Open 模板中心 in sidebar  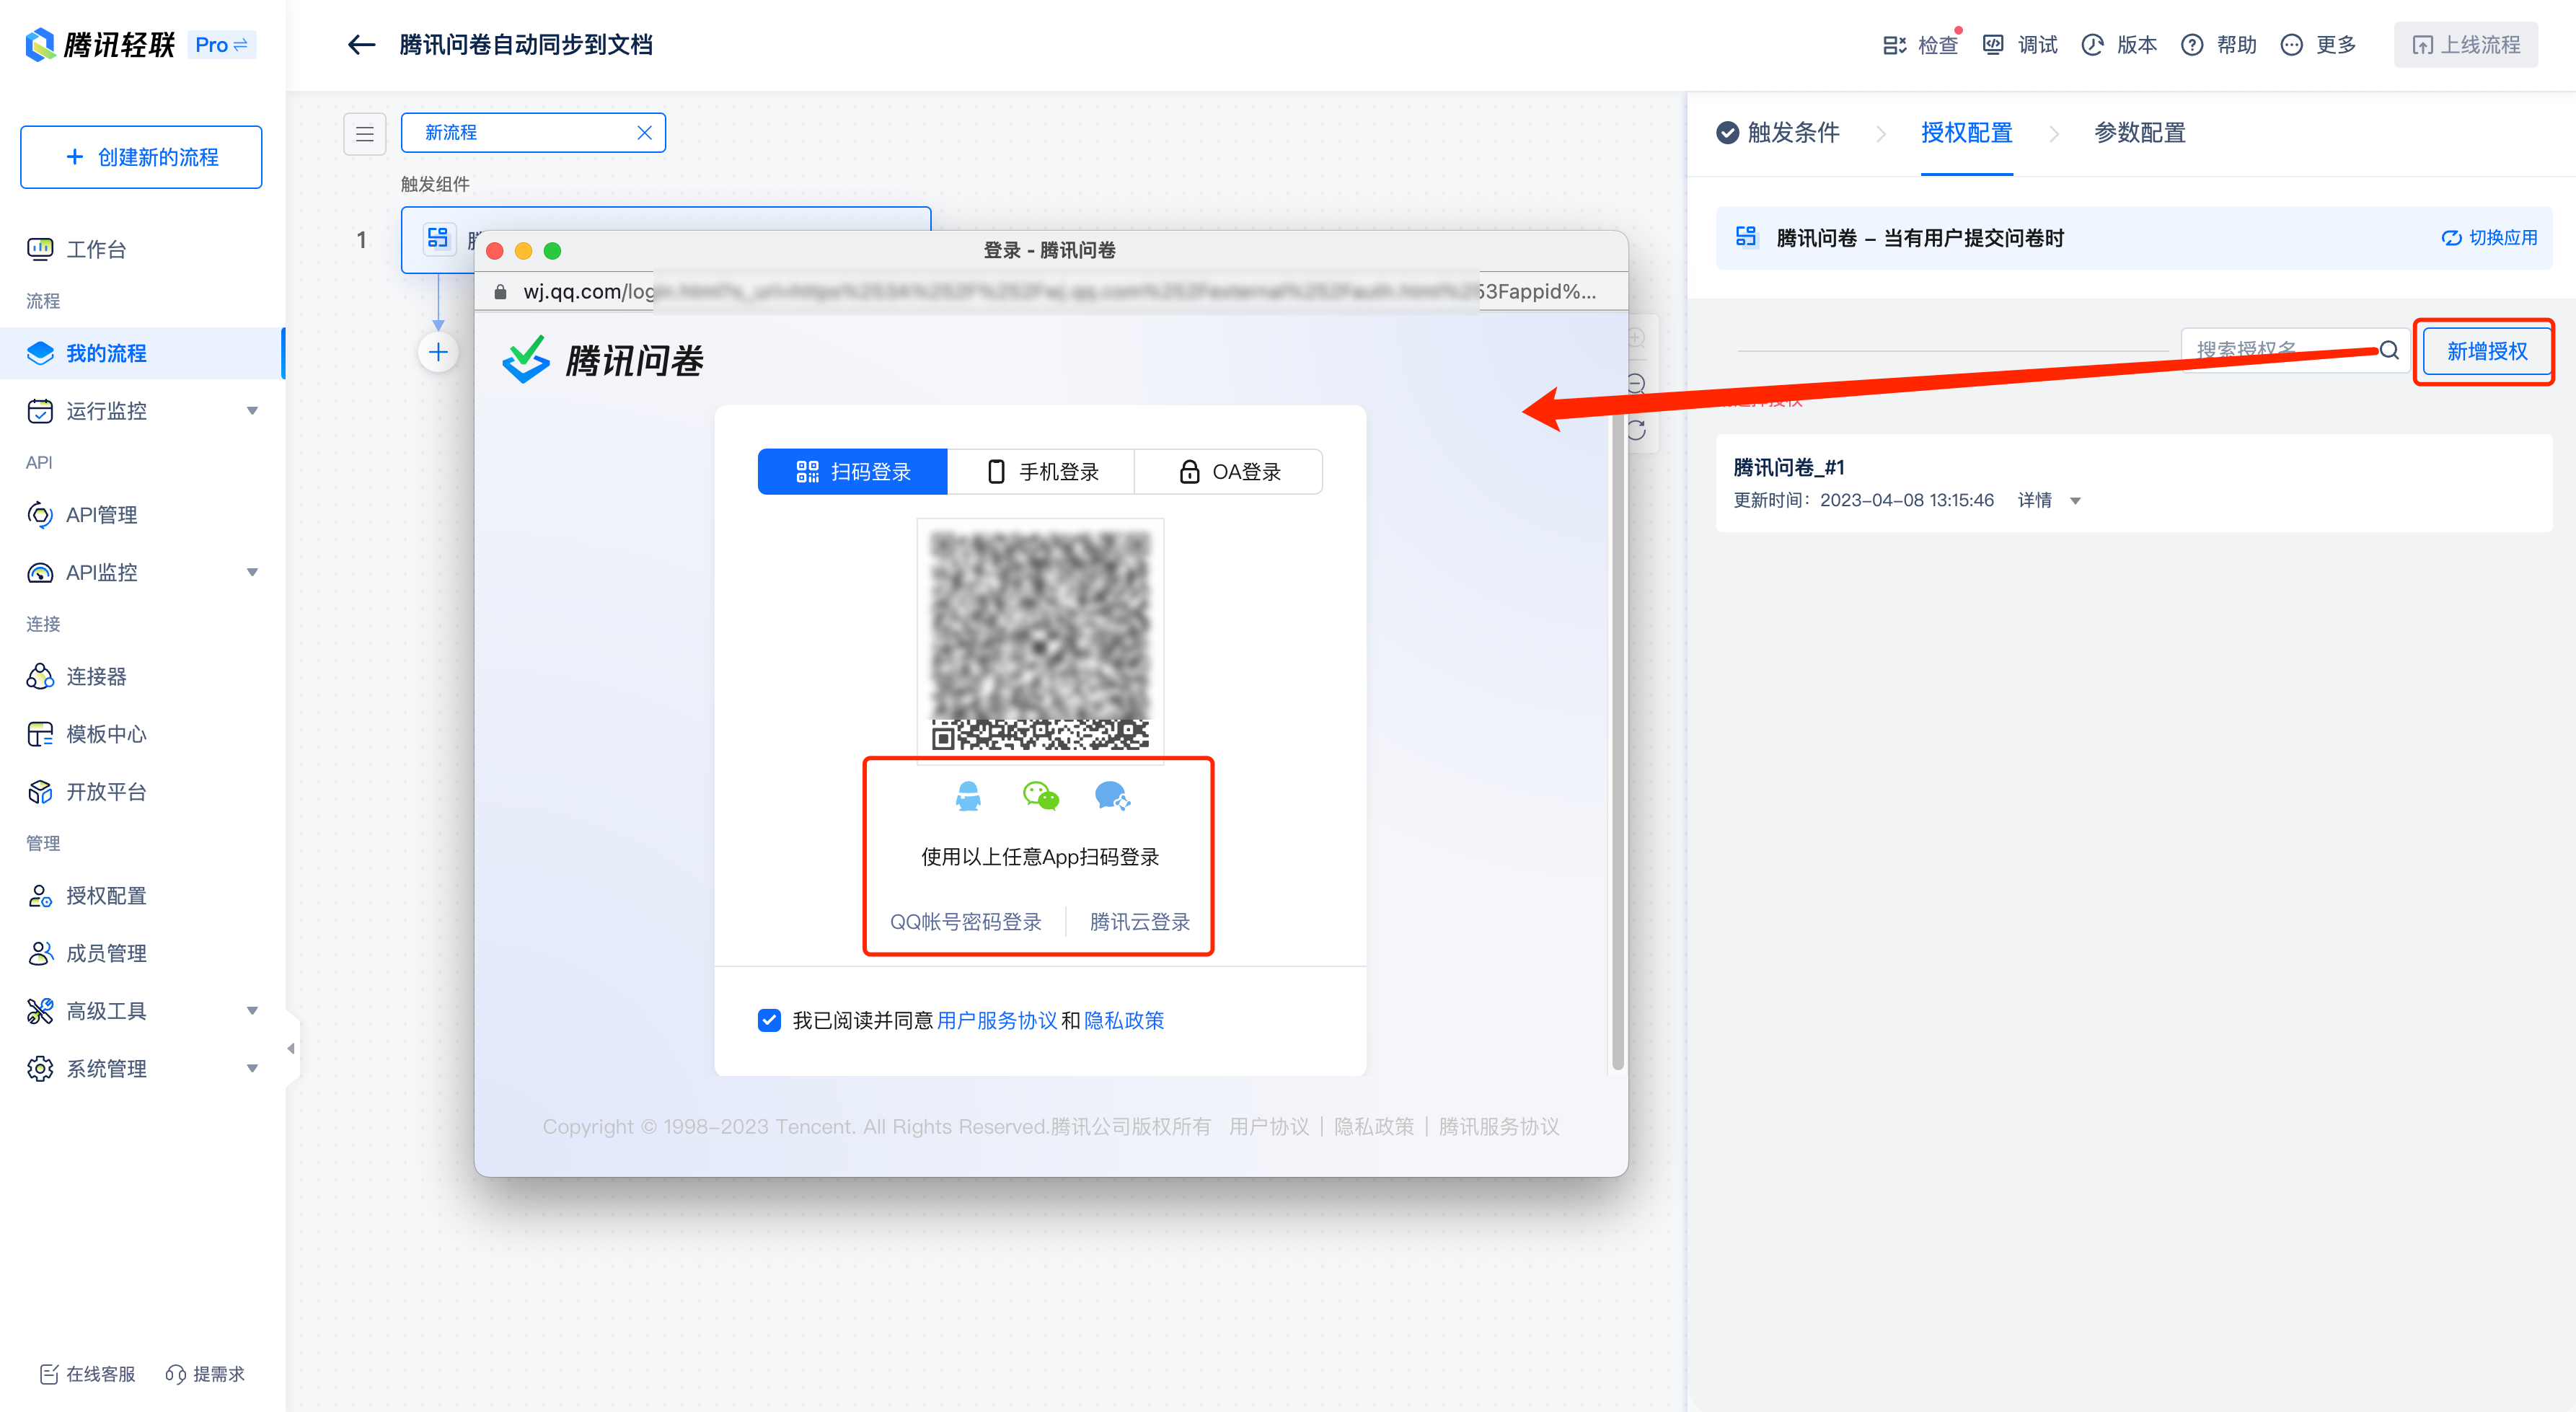click(87, 734)
